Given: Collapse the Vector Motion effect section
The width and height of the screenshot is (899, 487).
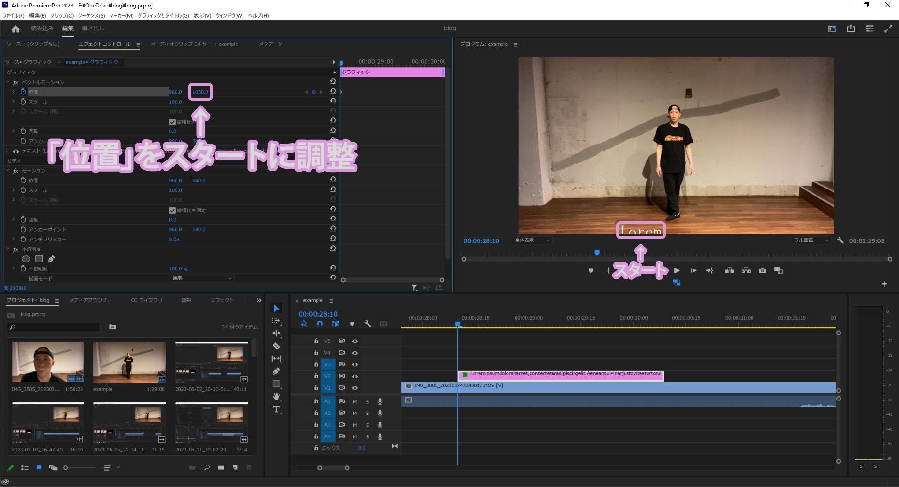Looking at the screenshot, I should pos(8,82).
